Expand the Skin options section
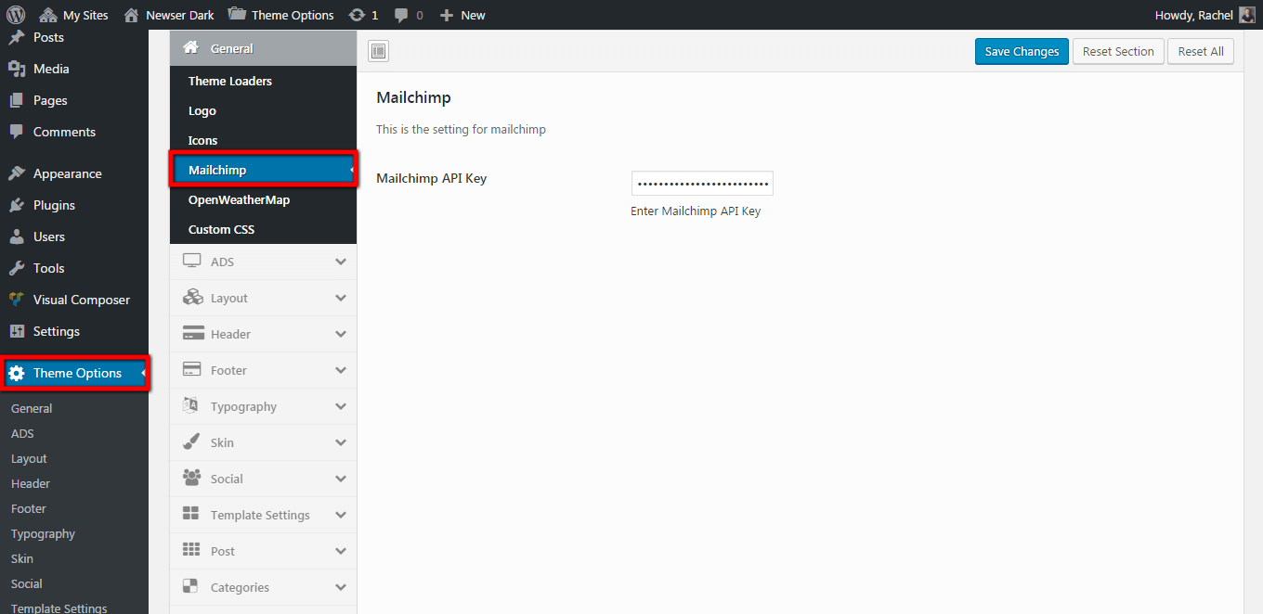1263x614 pixels. [x=263, y=442]
